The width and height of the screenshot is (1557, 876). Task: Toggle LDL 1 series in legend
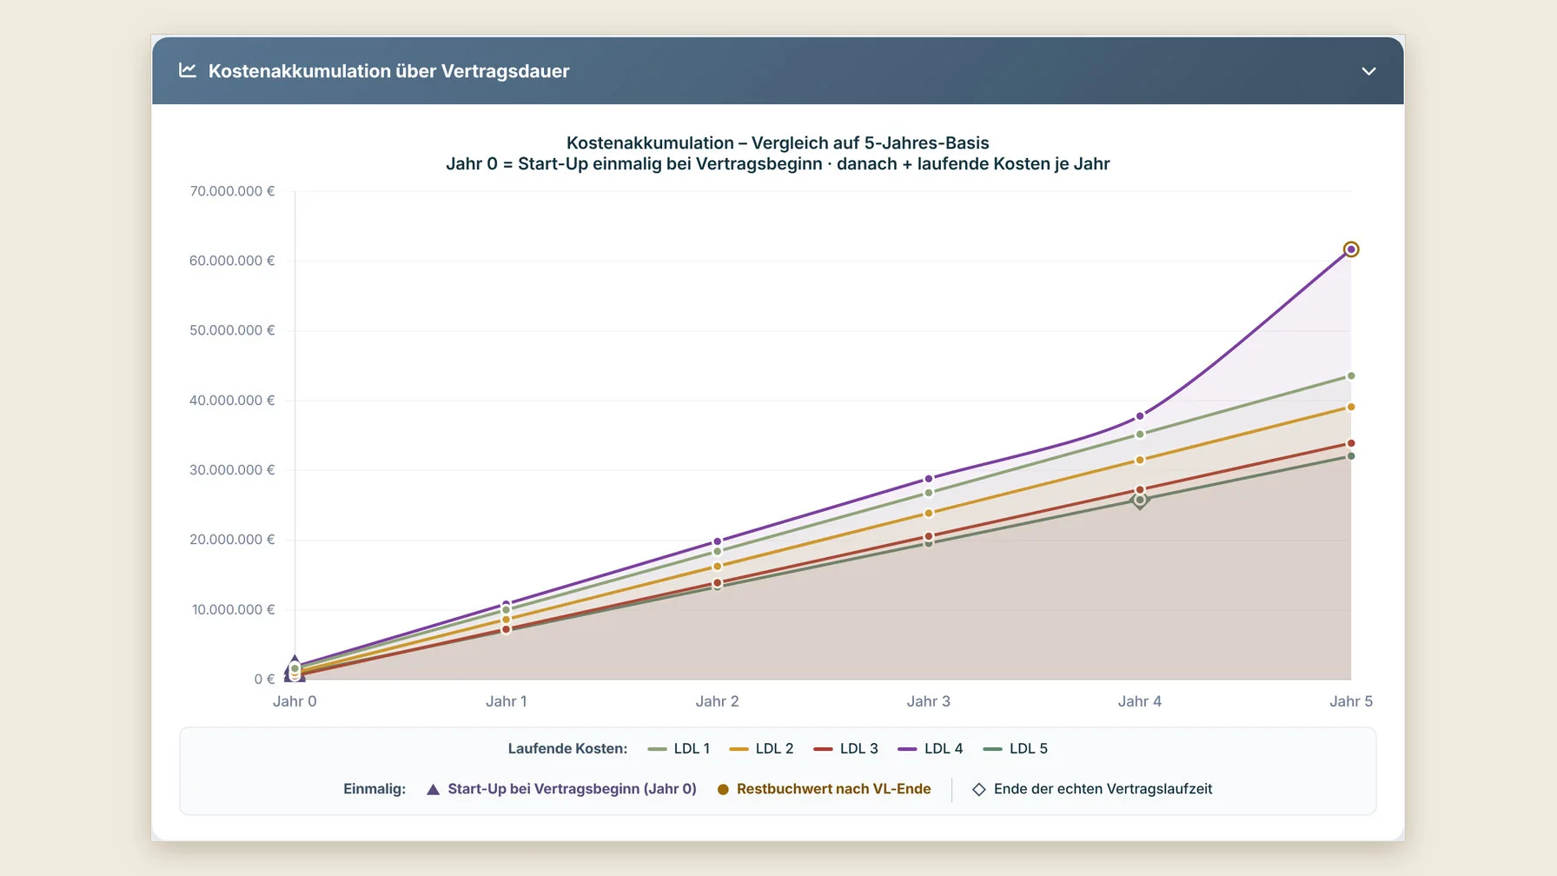pyautogui.click(x=679, y=748)
